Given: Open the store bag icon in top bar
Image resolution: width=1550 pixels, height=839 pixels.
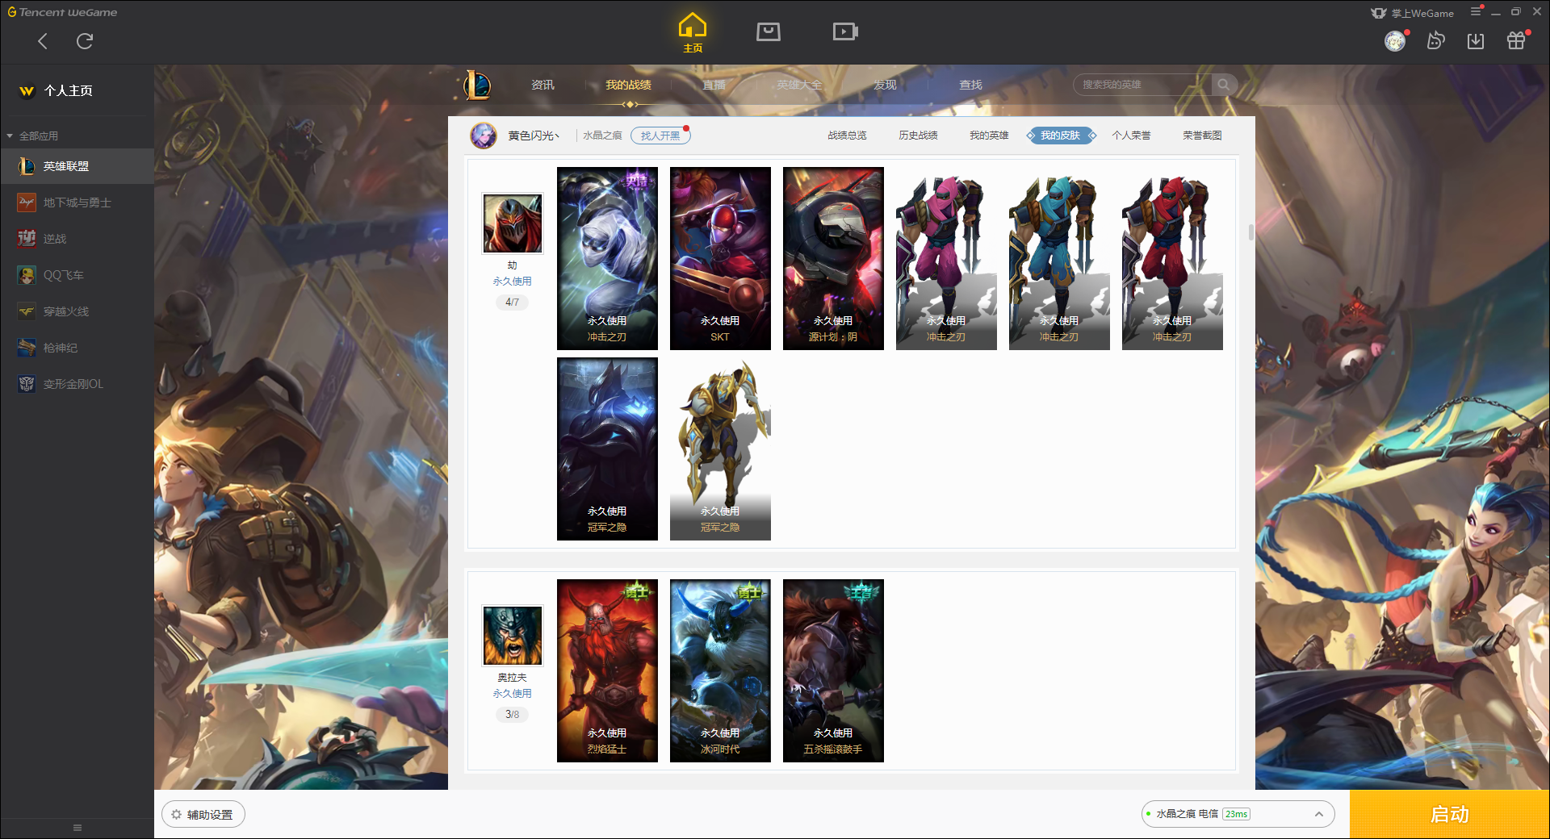Looking at the screenshot, I should coord(769,32).
